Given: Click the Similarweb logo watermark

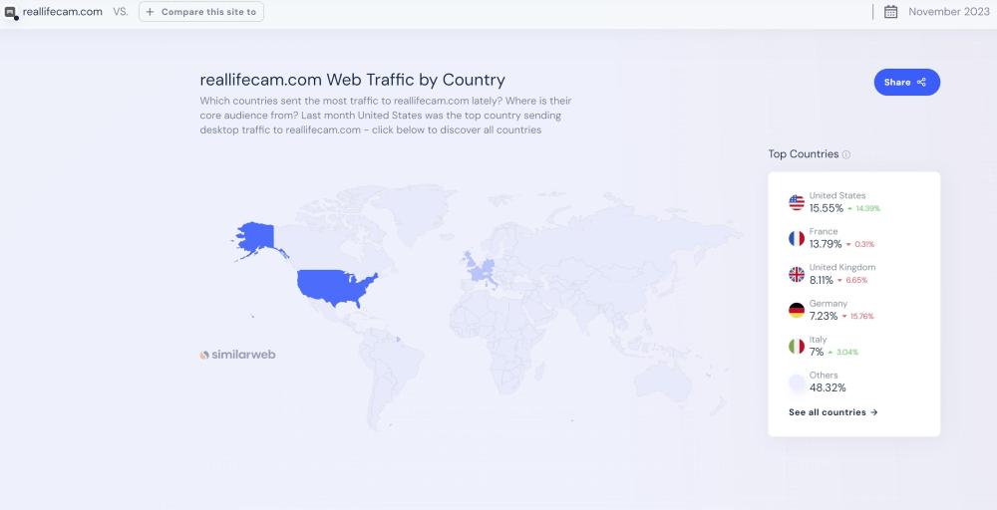Looking at the screenshot, I should [237, 354].
